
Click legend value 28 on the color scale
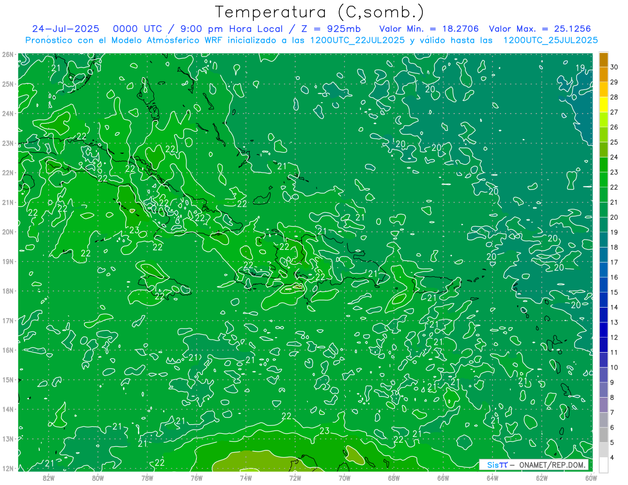click(614, 97)
